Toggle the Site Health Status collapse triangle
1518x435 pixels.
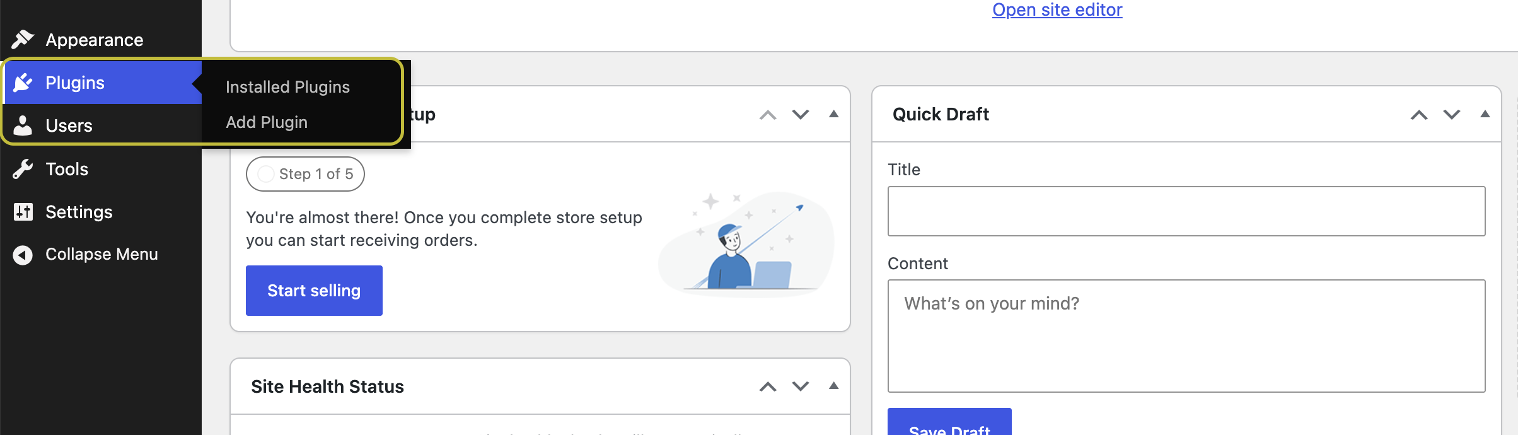pos(833,386)
